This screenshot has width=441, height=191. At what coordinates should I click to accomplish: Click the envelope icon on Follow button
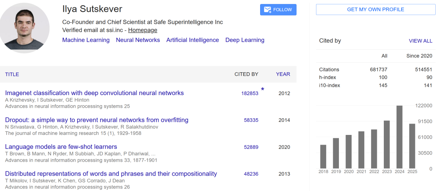(x=268, y=10)
